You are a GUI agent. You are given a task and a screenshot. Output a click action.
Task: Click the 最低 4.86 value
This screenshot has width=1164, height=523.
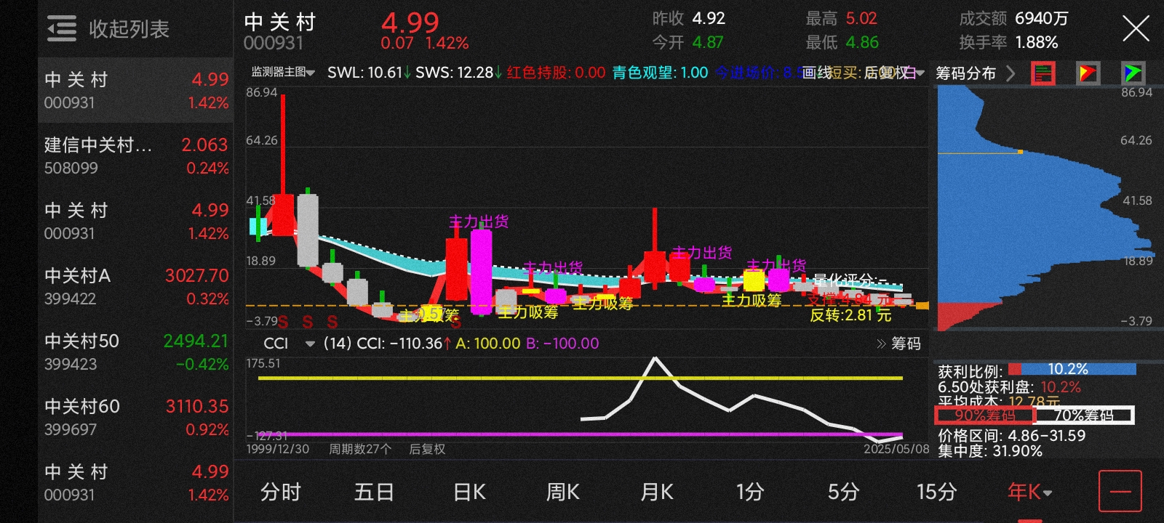pos(862,42)
